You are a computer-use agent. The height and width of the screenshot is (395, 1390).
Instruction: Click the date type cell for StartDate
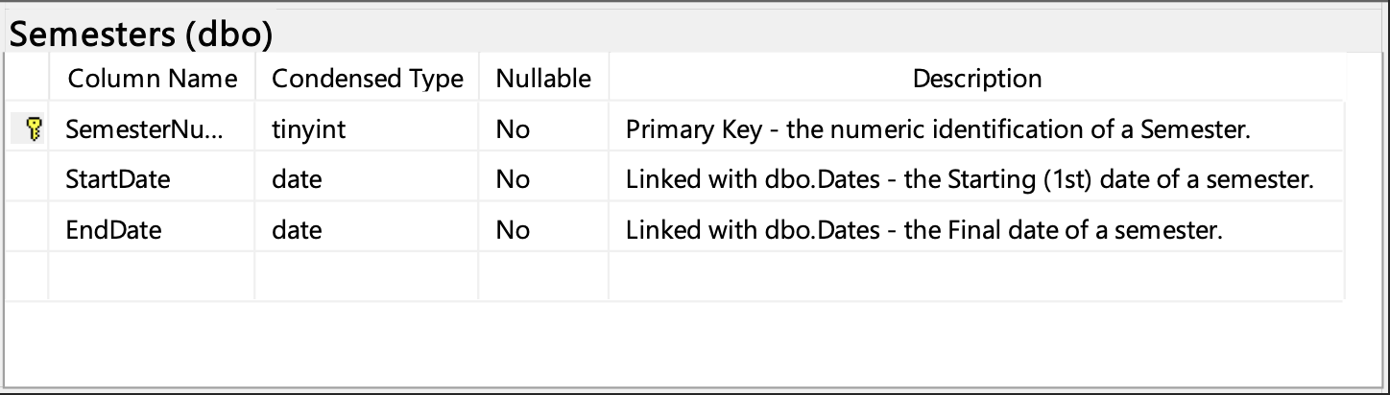(297, 179)
